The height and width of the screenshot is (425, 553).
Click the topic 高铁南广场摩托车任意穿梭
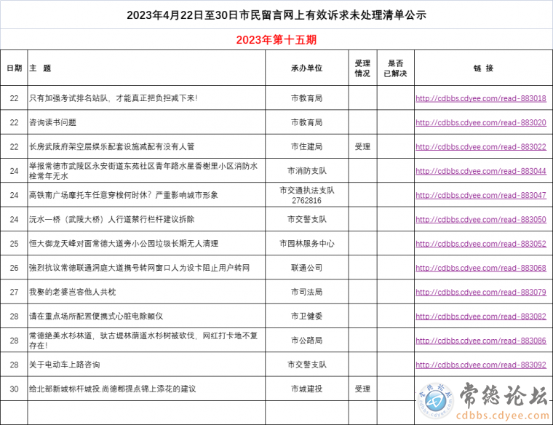coord(124,195)
